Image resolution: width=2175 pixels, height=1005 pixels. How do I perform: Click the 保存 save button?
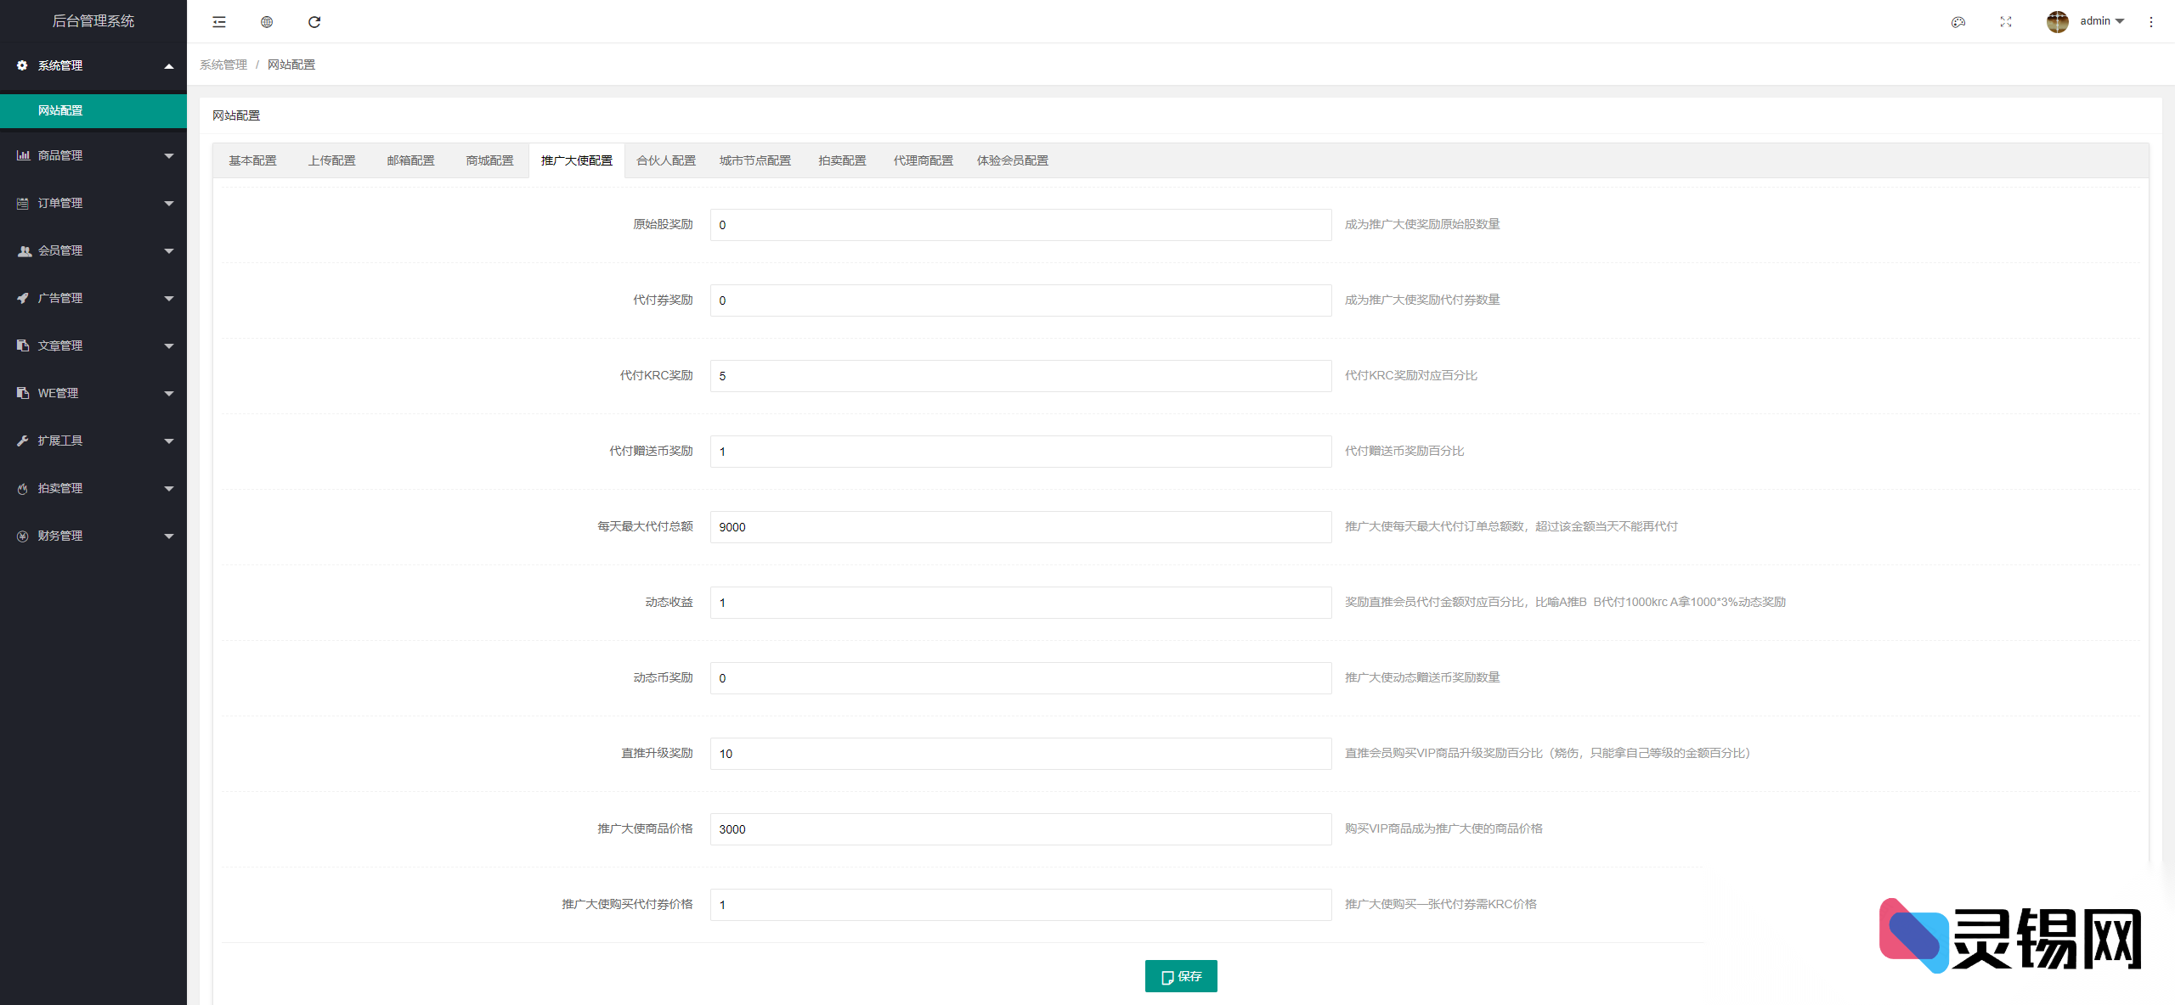point(1181,976)
